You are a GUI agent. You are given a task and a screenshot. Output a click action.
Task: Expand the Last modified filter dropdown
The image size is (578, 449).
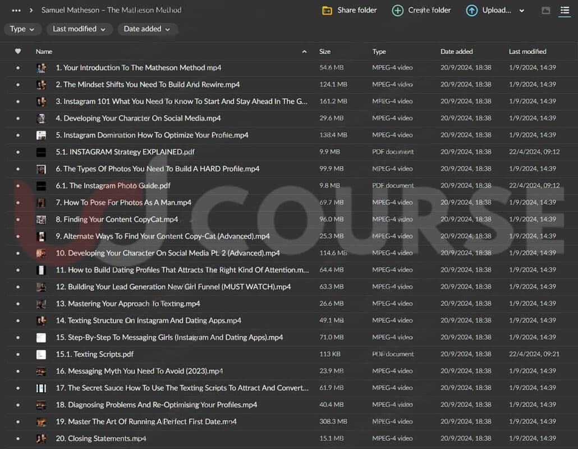[x=79, y=29]
